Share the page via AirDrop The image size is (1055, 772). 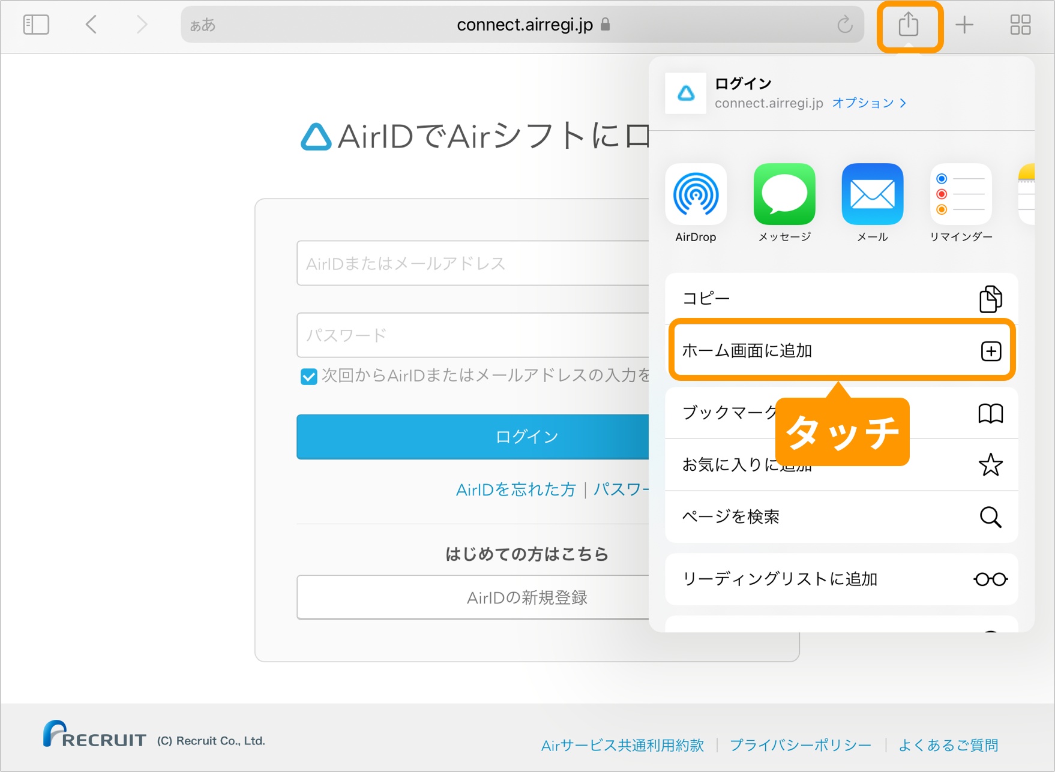[x=696, y=195]
